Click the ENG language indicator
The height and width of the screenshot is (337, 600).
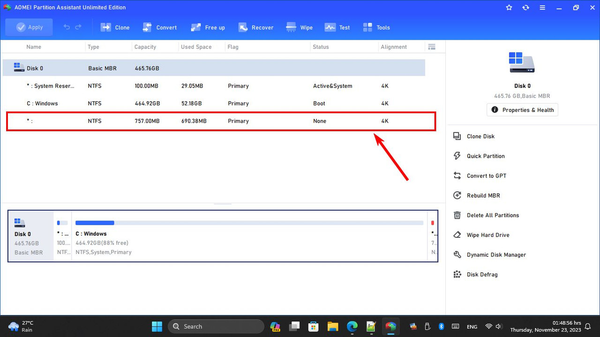472,327
